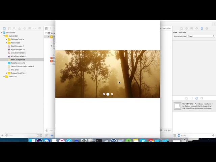Show recently modified files filter
Viewport: 216px width, 162px height.
click(38, 135)
